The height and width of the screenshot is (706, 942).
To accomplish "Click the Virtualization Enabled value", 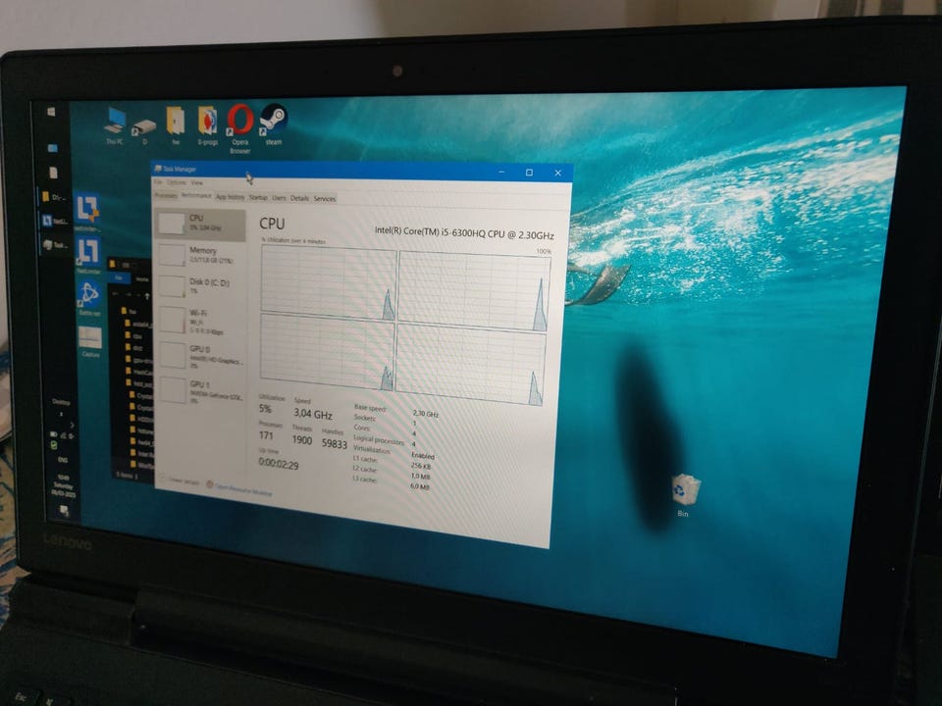I will [x=423, y=456].
